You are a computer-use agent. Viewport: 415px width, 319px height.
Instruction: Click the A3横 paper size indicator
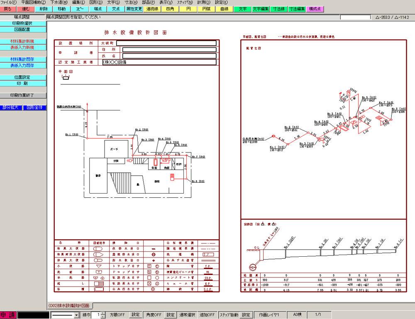pos(297,315)
